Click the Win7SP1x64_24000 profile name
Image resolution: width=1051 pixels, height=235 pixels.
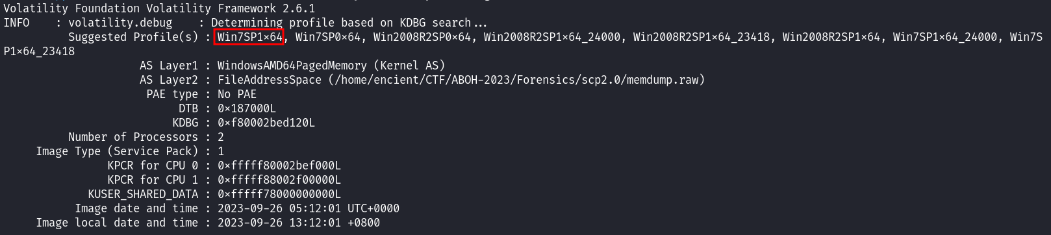click(x=945, y=37)
